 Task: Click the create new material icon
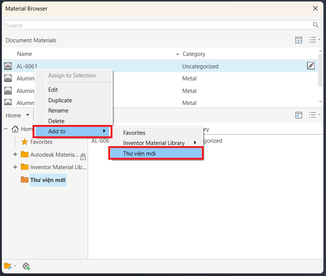(x=27, y=266)
